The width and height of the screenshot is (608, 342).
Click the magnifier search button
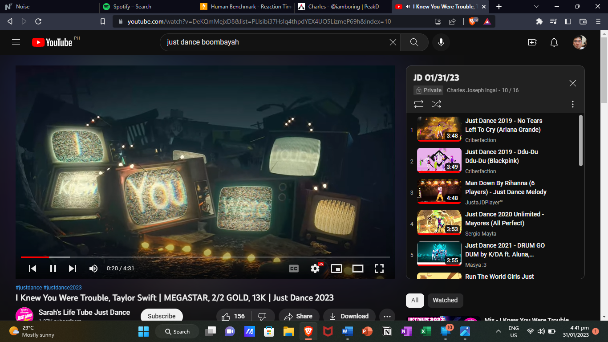414,42
